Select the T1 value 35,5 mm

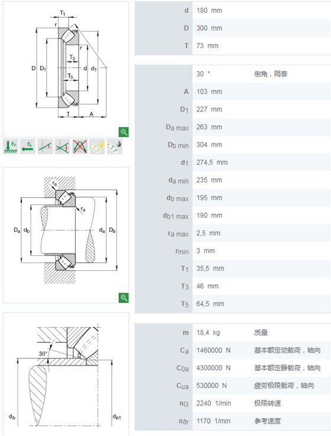click(x=210, y=268)
